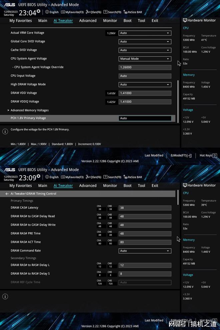Click PCH 1.8V Primary Voltage Auto field

point(145,118)
